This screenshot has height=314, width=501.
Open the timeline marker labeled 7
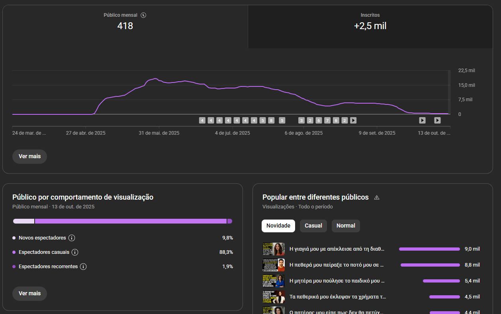pyautogui.click(x=327, y=120)
